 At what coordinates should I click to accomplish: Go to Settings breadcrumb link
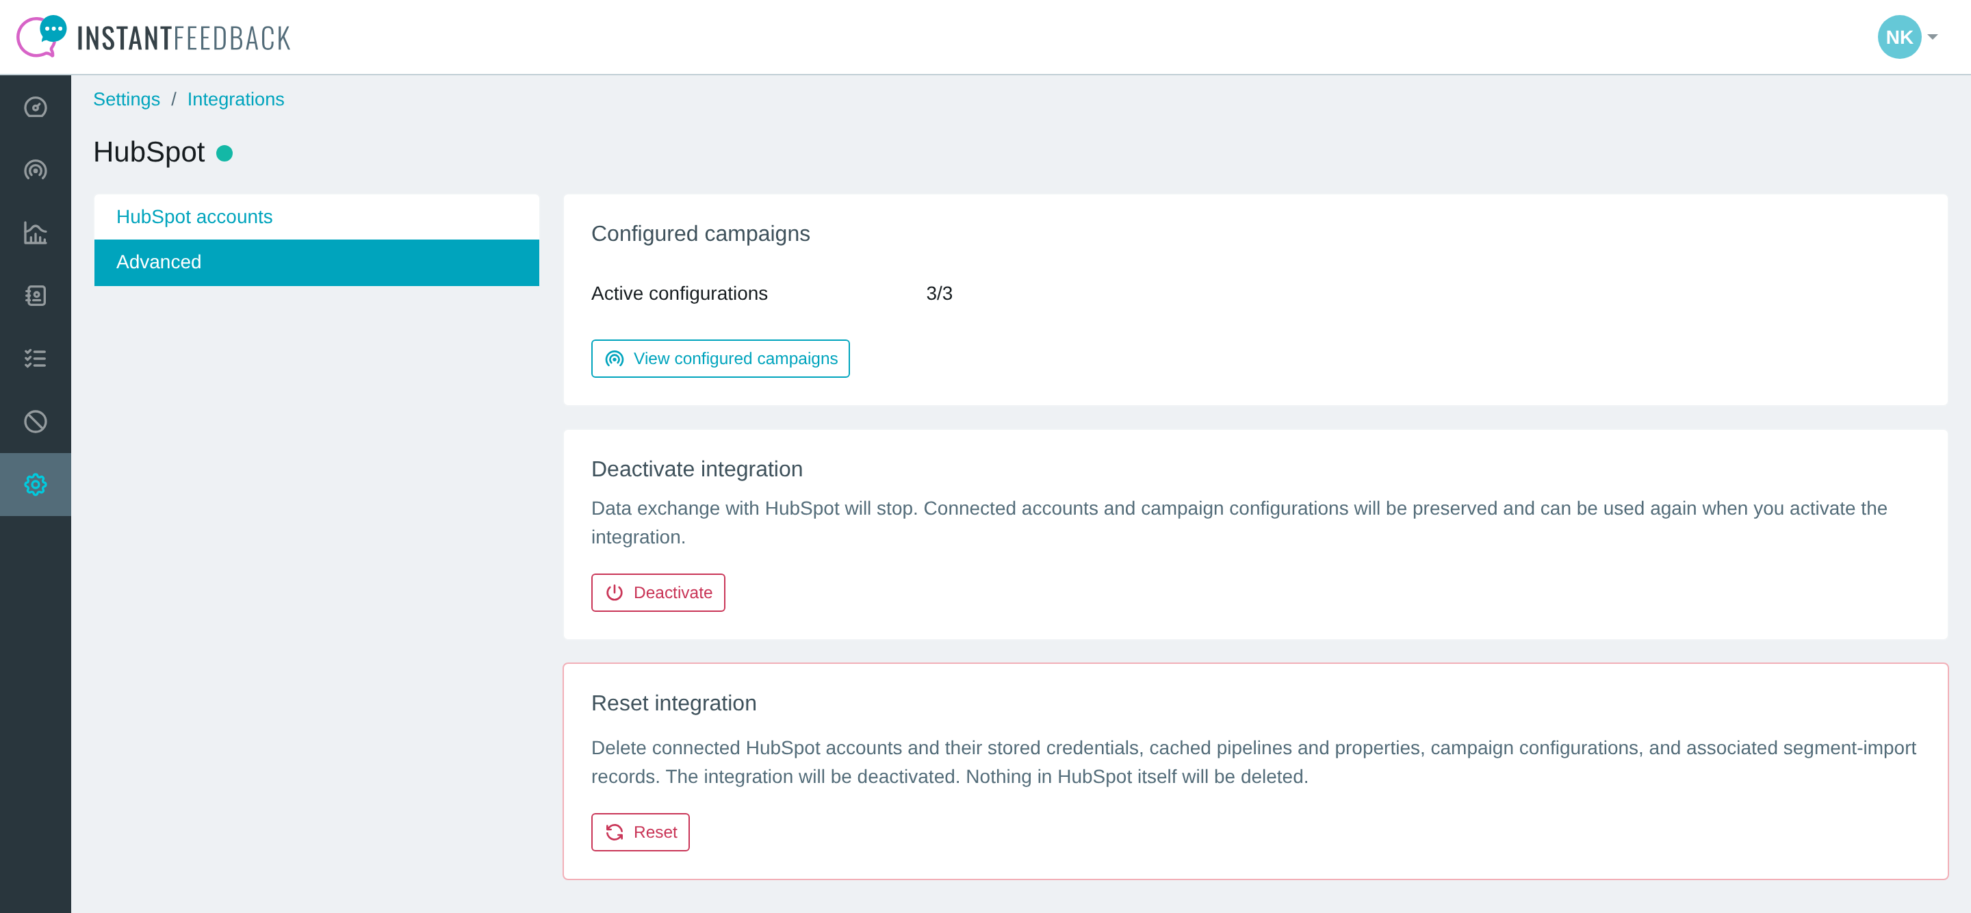[x=126, y=99]
